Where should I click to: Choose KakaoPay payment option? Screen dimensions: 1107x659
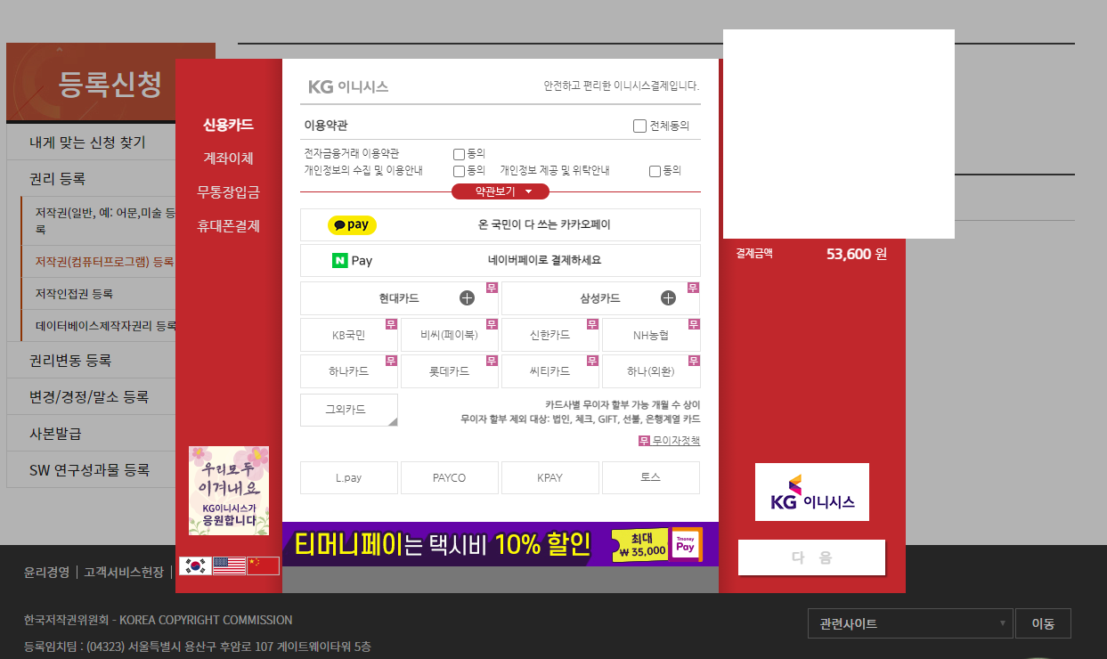[x=501, y=225]
